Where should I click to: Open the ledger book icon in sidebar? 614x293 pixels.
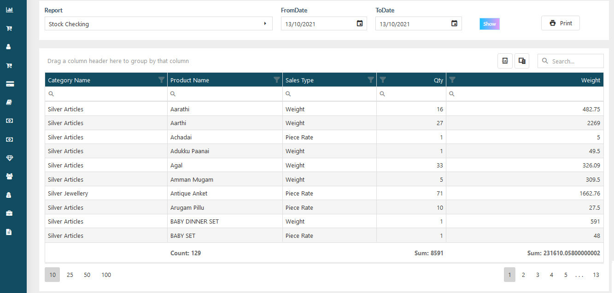point(9,102)
